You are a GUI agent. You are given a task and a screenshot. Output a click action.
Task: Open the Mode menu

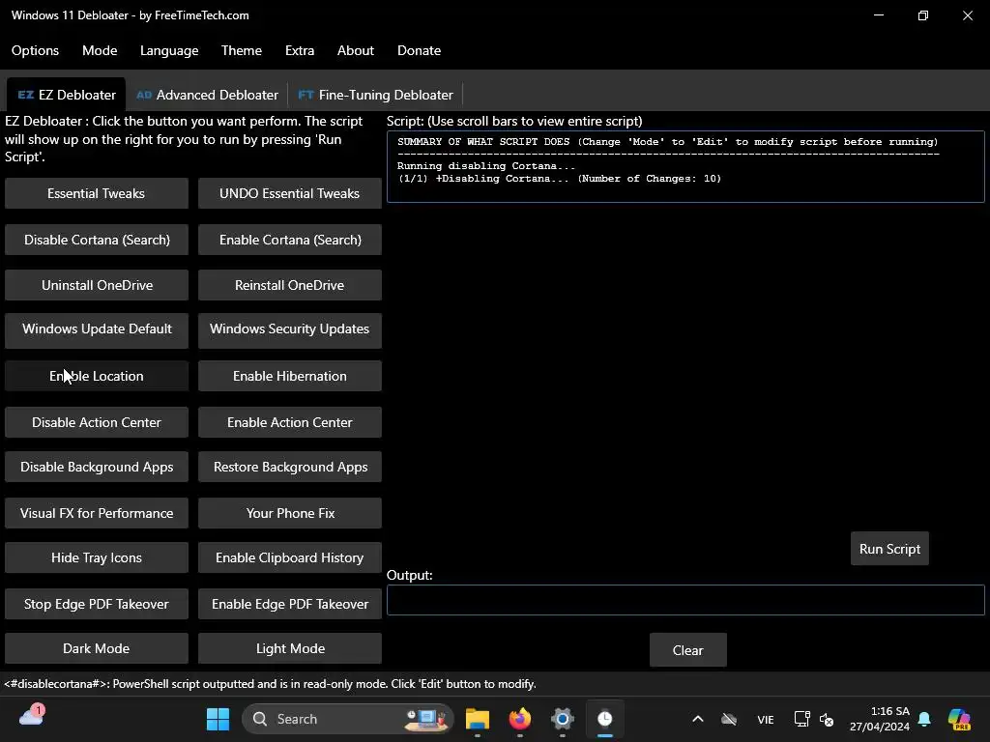(x=100, y=50)
